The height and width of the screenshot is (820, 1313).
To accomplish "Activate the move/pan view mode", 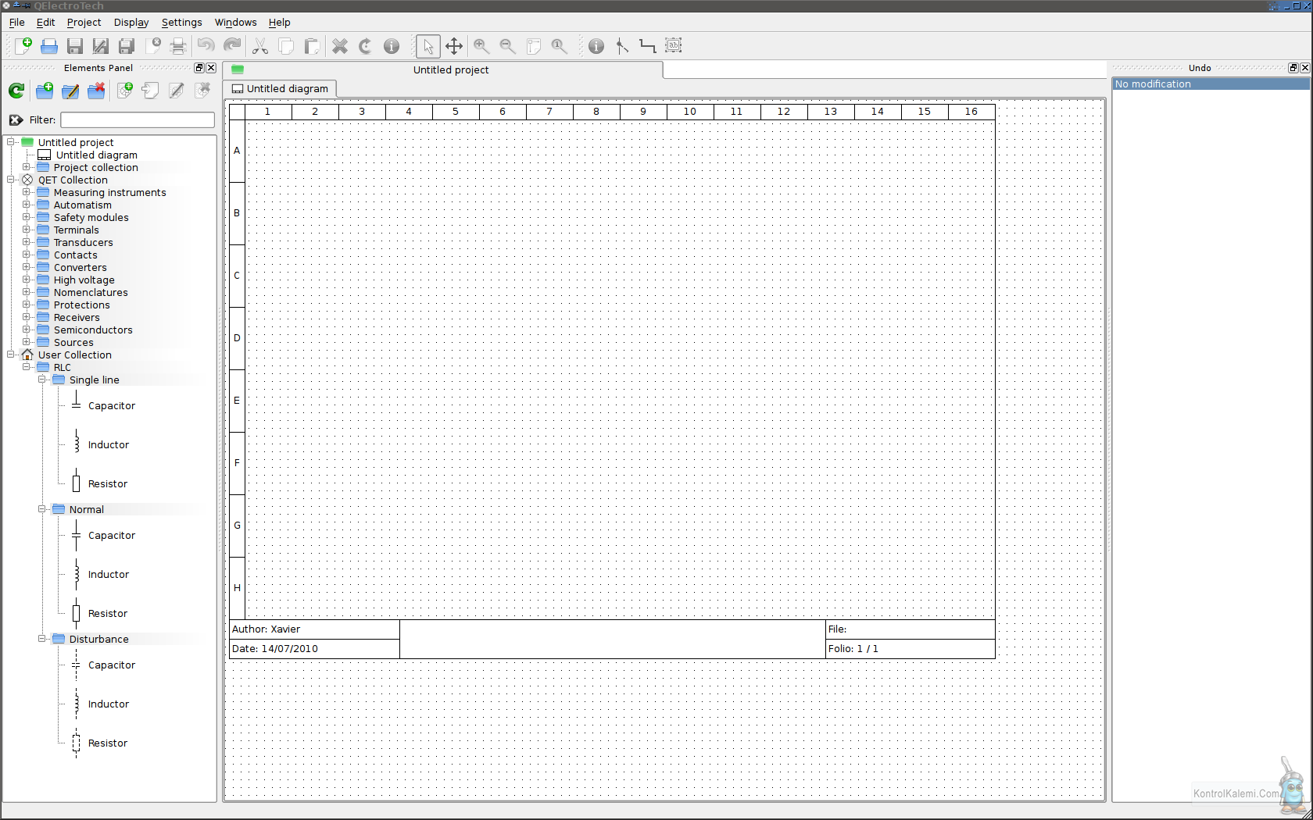I will [x=454, y=46].
